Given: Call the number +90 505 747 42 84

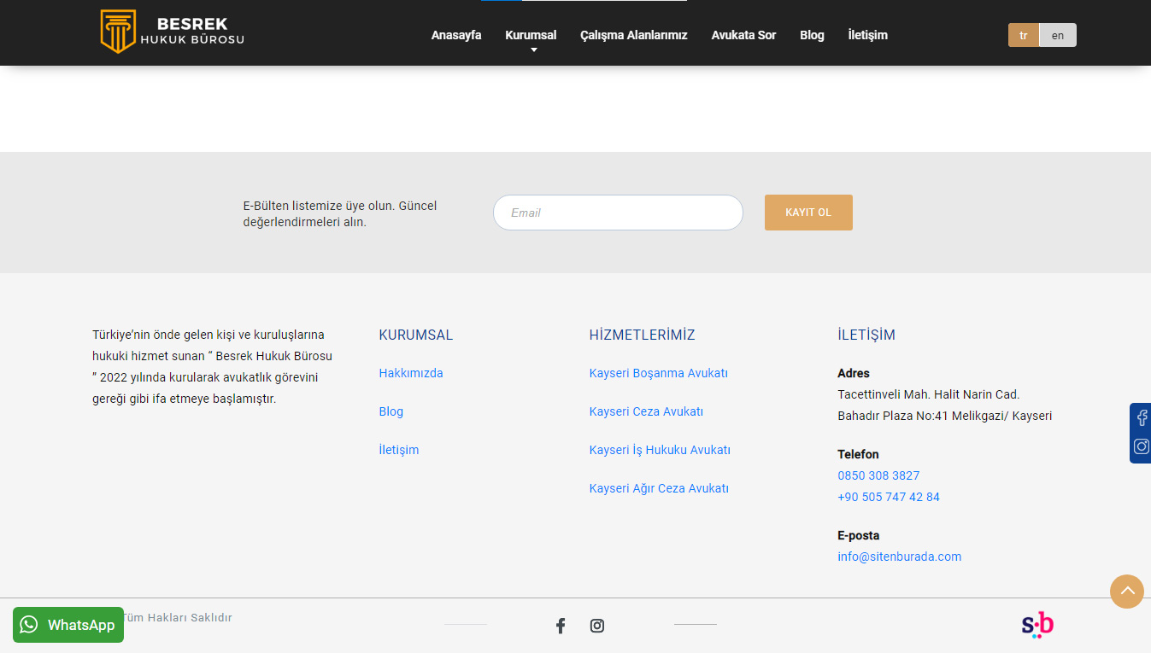Looking at the screenshot, I should coord(889,497).
